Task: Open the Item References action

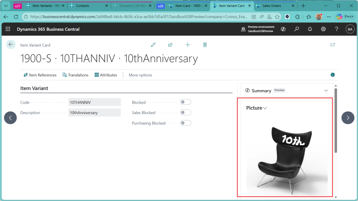Action: click(x=40, y=75)
